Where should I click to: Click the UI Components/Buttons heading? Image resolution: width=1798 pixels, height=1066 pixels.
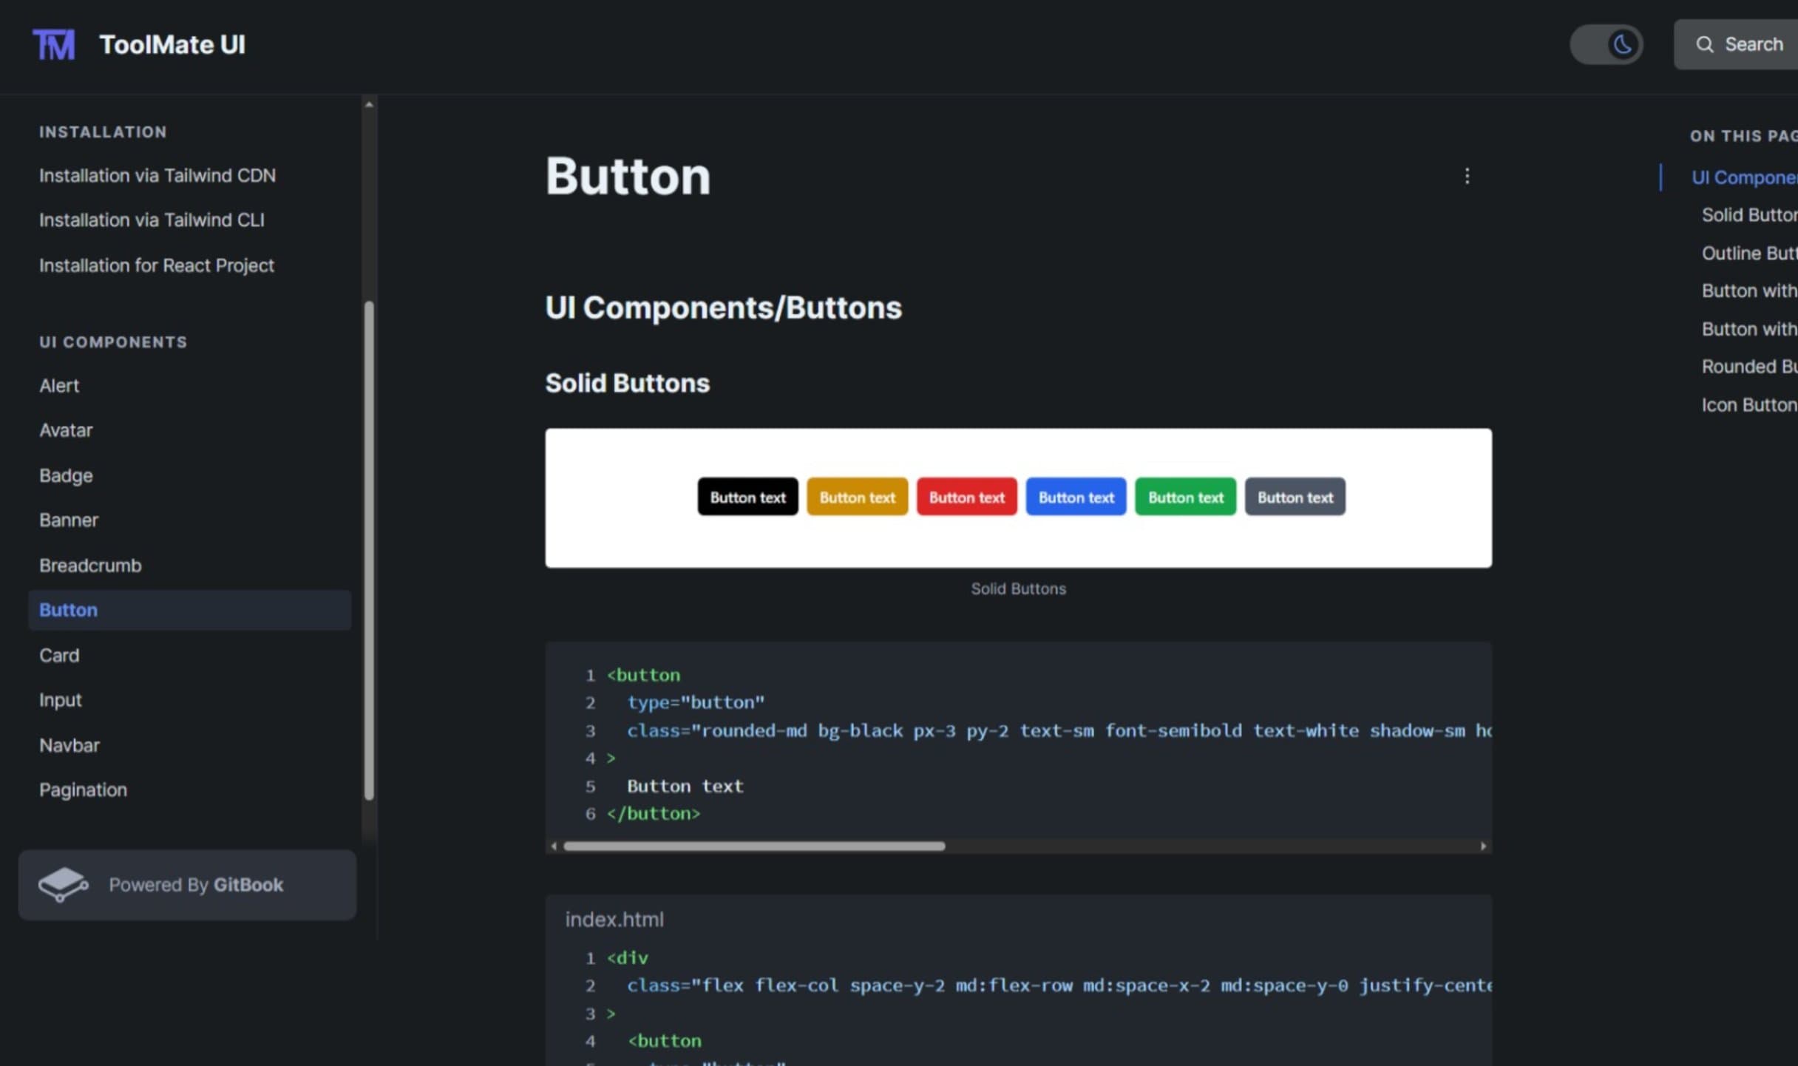723,308
